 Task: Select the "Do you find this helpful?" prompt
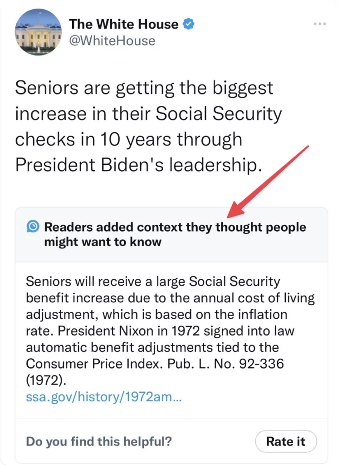pos(99,441)
